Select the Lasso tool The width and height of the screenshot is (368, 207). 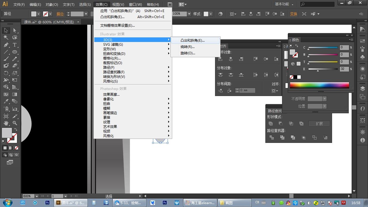coord(15,37)
